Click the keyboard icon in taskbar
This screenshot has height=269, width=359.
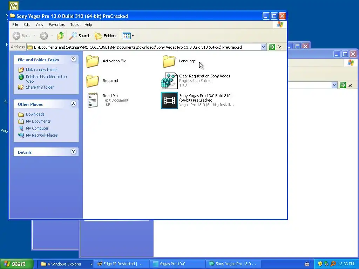307,264
